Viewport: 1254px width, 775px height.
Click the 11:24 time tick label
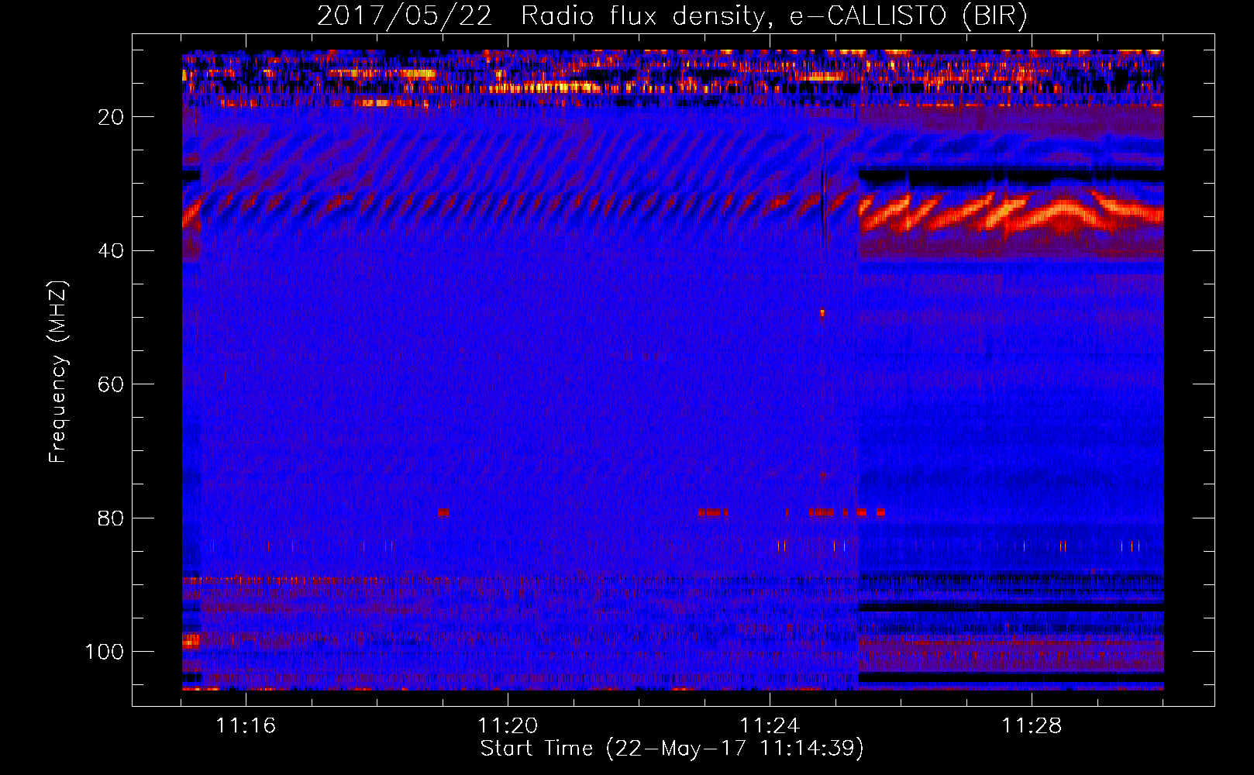tap(770, 726)
